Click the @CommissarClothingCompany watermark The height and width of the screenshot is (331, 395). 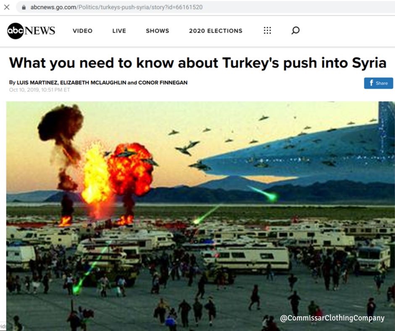pos(332,318)
